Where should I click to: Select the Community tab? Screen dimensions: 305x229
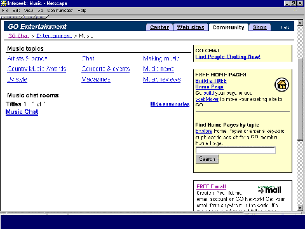pos(228,27)
